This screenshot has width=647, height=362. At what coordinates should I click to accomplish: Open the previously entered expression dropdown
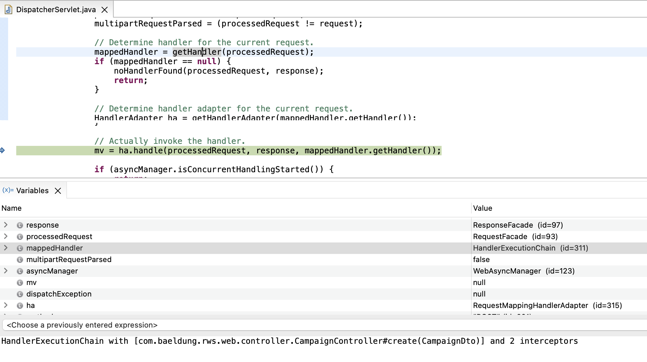324,325
